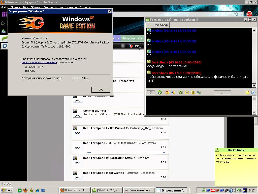Click the green floppy disk save icon
Viewport: 258px width, 194px height.
[x=180, y=92]
